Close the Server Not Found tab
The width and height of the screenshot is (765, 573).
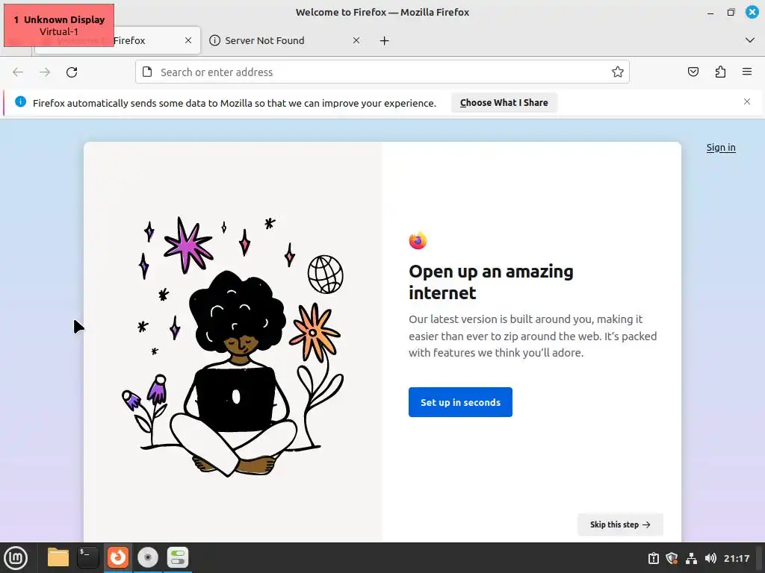(x=356, y=40)
